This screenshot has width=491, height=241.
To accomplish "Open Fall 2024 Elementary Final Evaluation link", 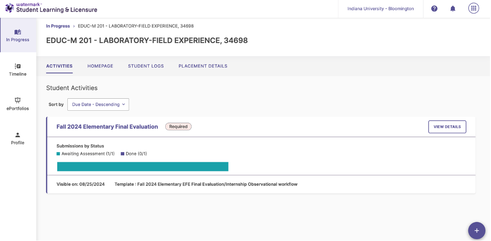I will pos(107,127).
